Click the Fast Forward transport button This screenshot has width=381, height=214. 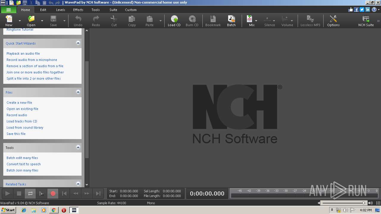click(x=87, y=193)
